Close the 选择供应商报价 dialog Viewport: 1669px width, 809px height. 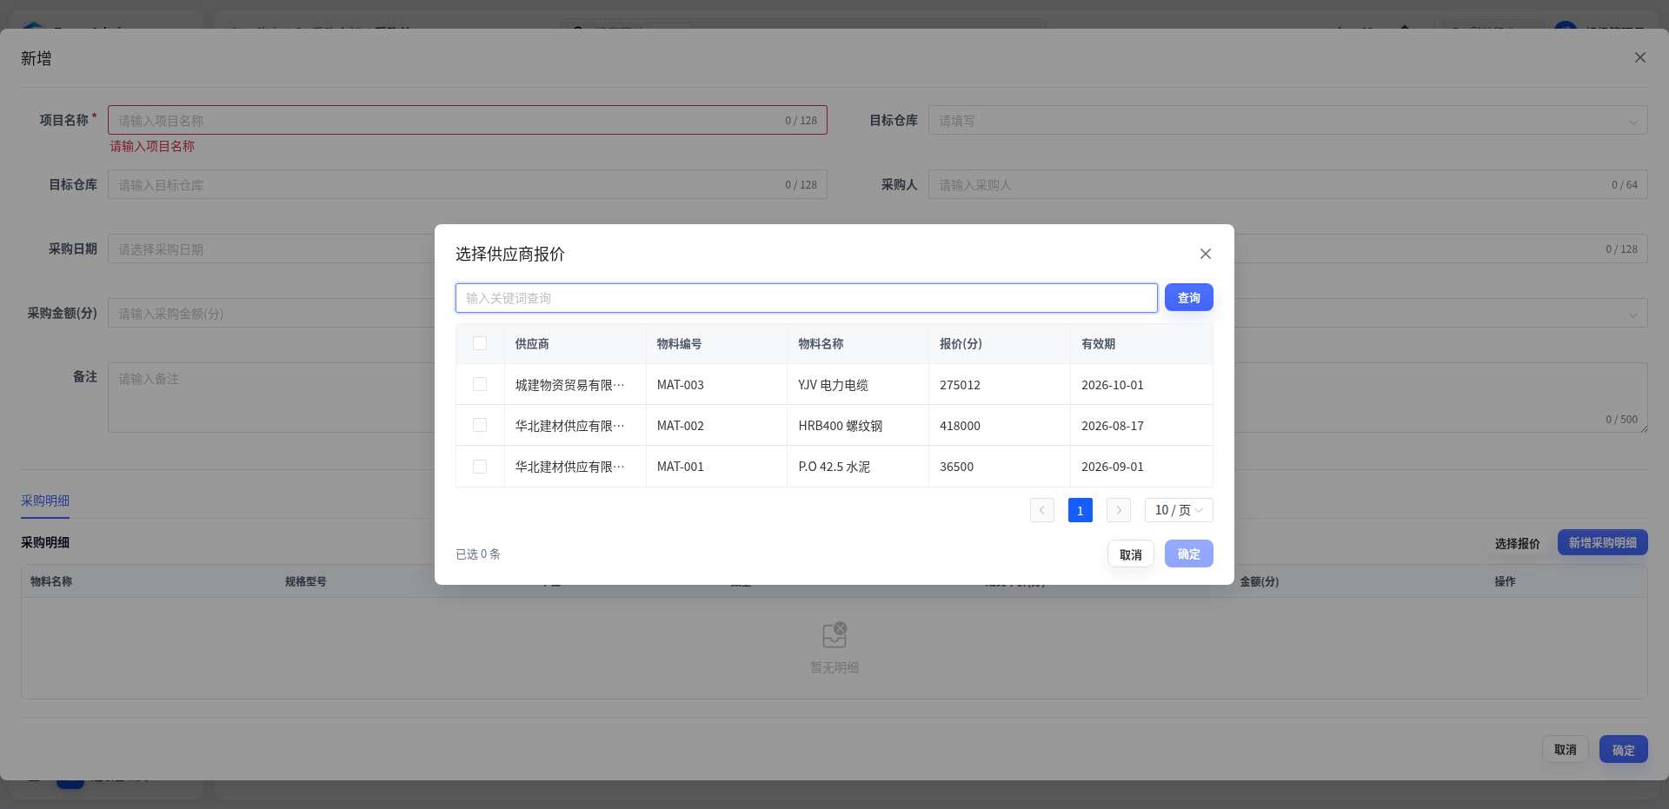1205,254
